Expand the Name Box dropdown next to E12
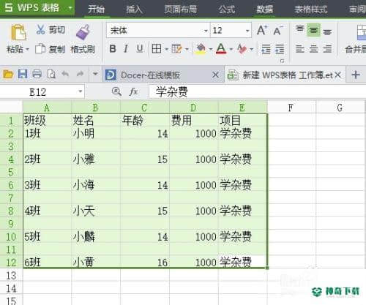 click(81, 91)
